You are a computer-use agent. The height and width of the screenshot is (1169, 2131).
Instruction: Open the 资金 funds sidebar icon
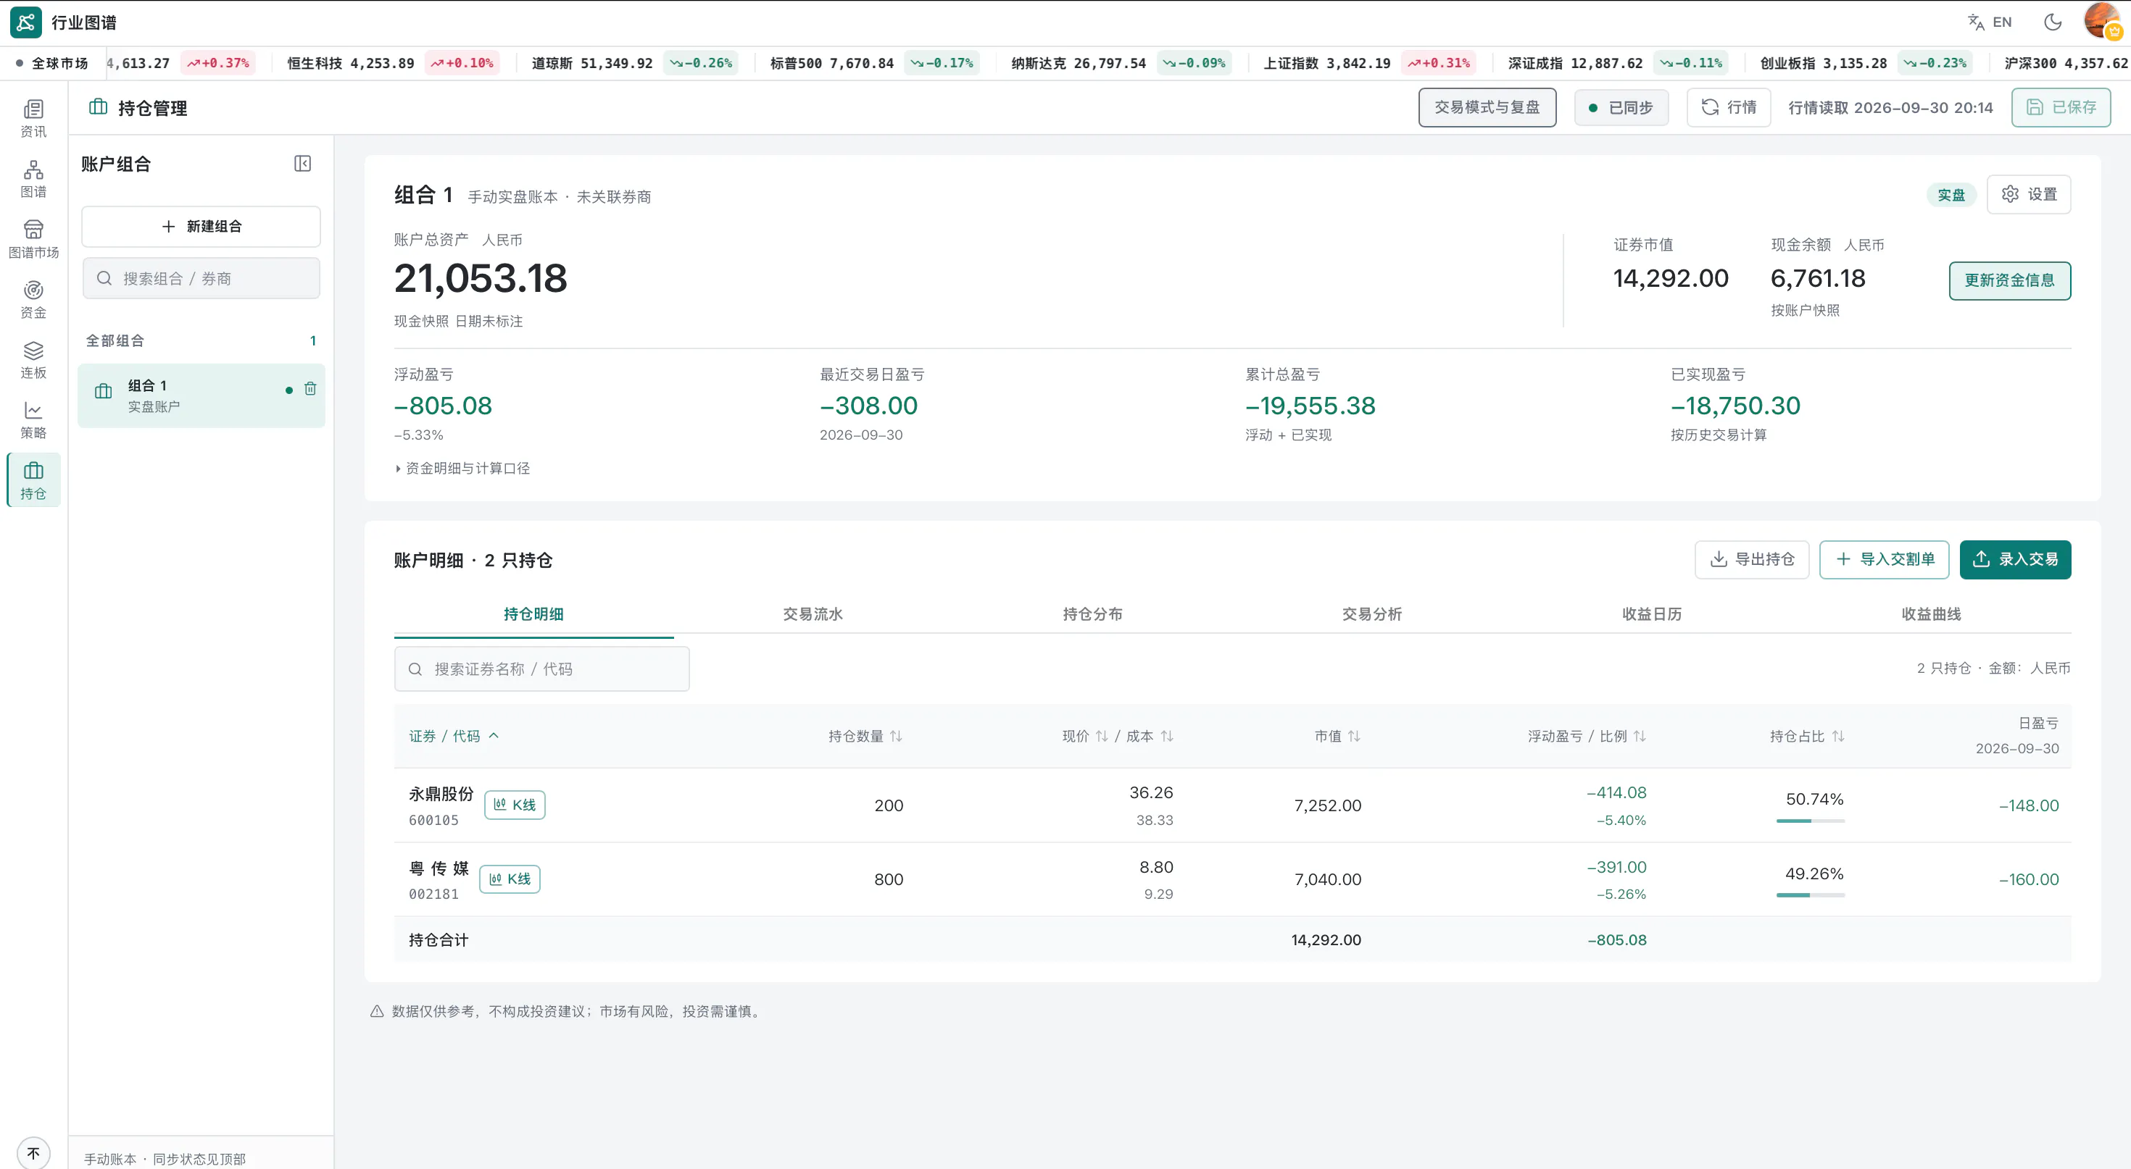click(33, 299)
